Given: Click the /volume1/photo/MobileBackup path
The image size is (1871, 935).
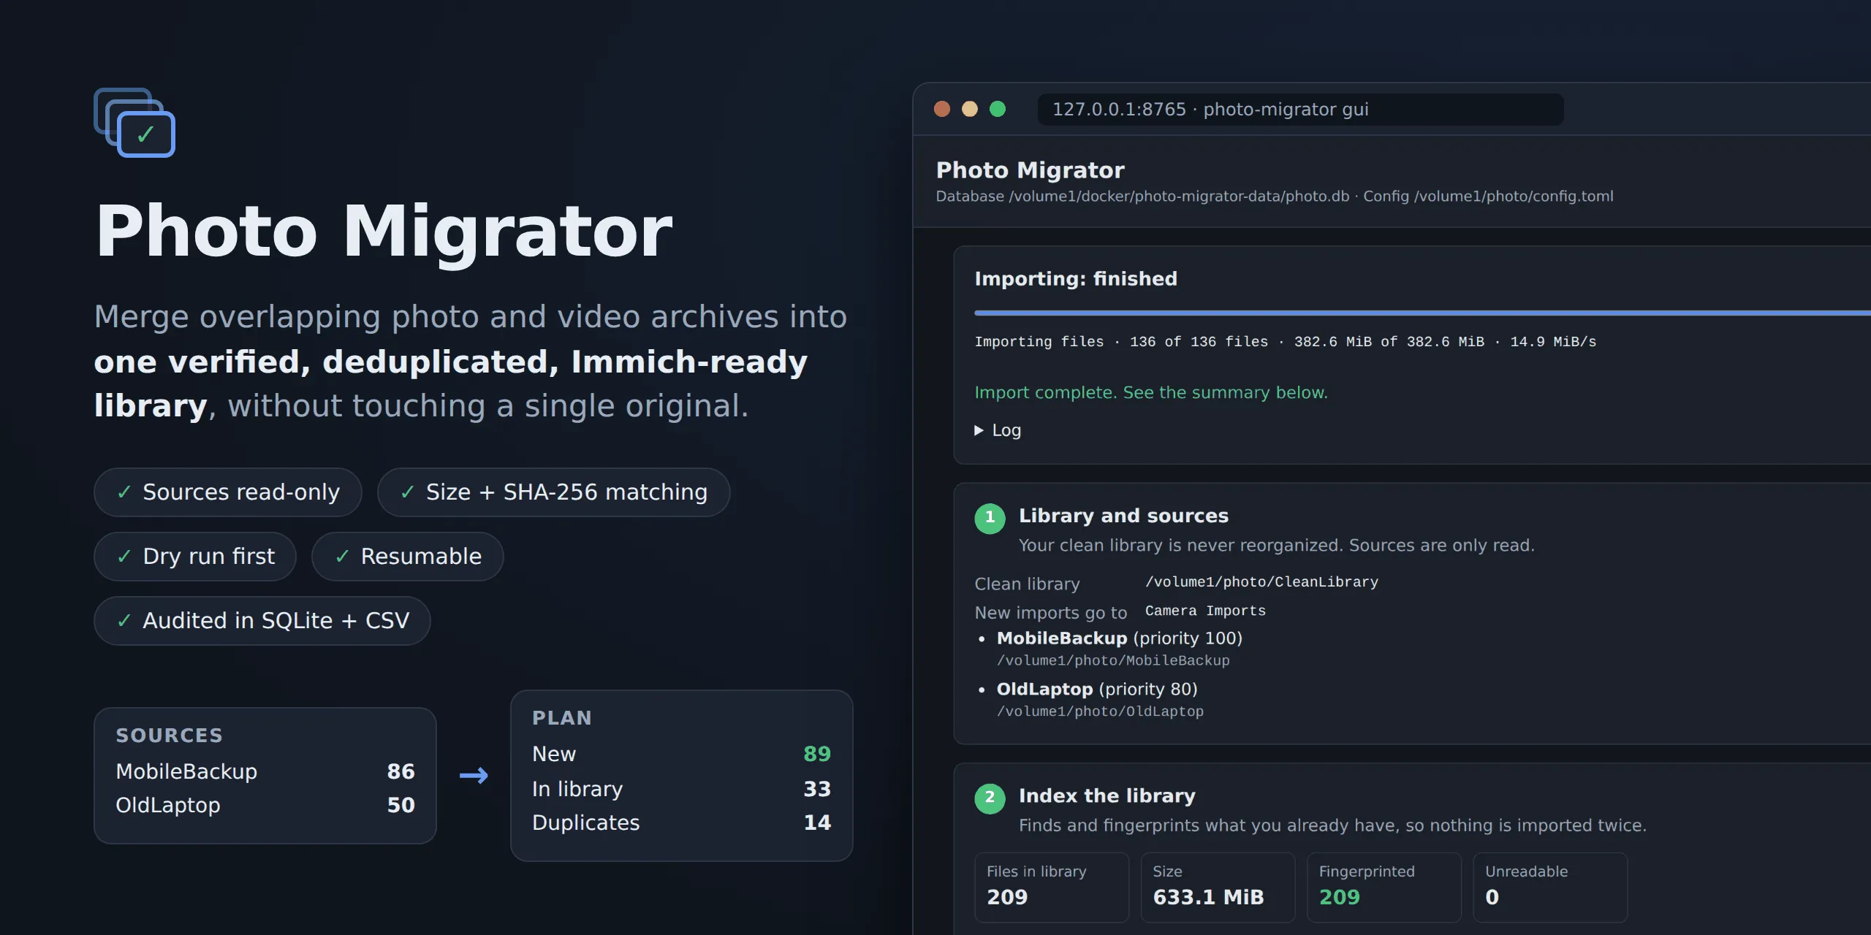Looking at the screenshot, I should click(1113, 660).
